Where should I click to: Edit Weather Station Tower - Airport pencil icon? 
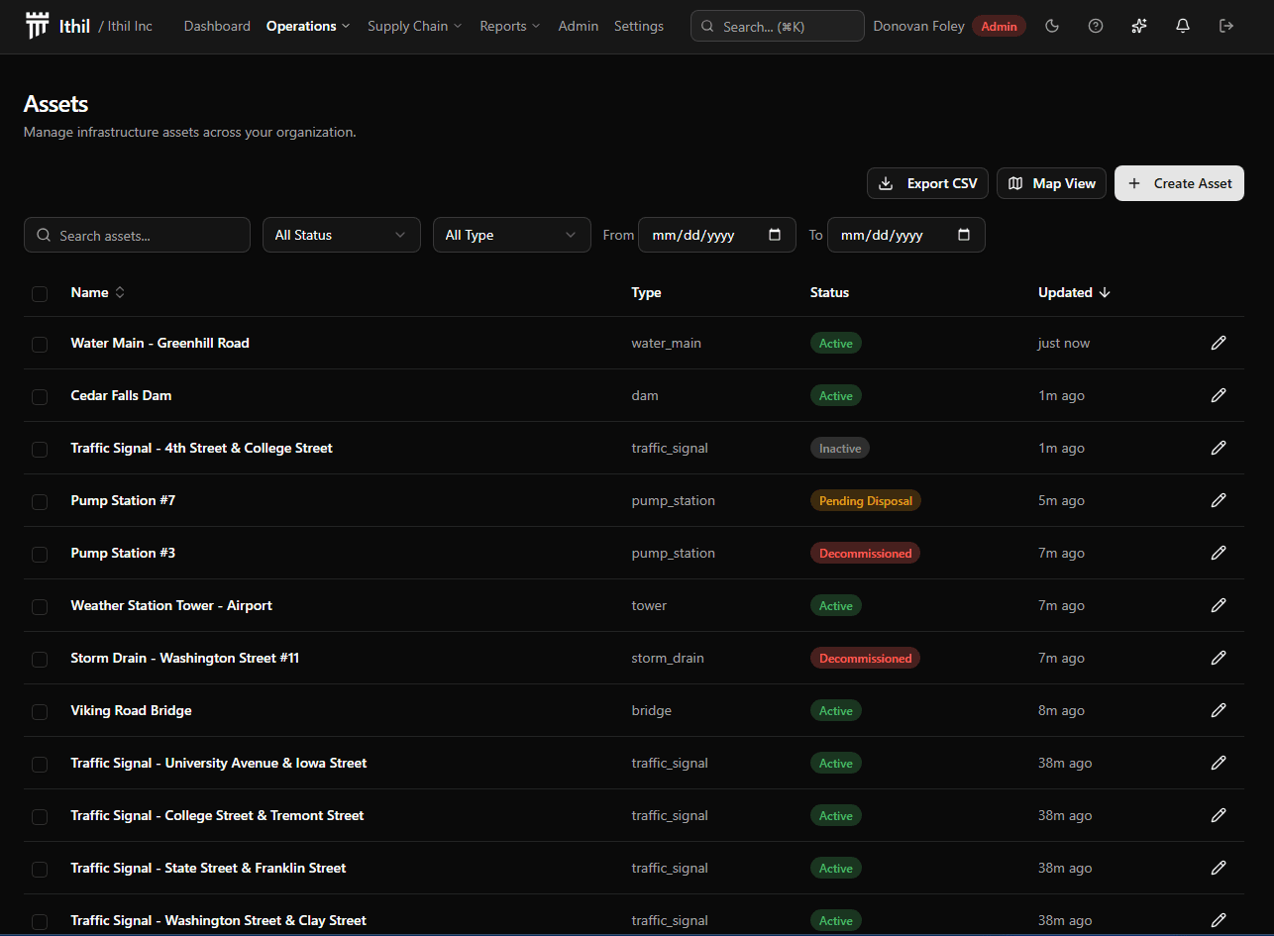pos(1219,605)
